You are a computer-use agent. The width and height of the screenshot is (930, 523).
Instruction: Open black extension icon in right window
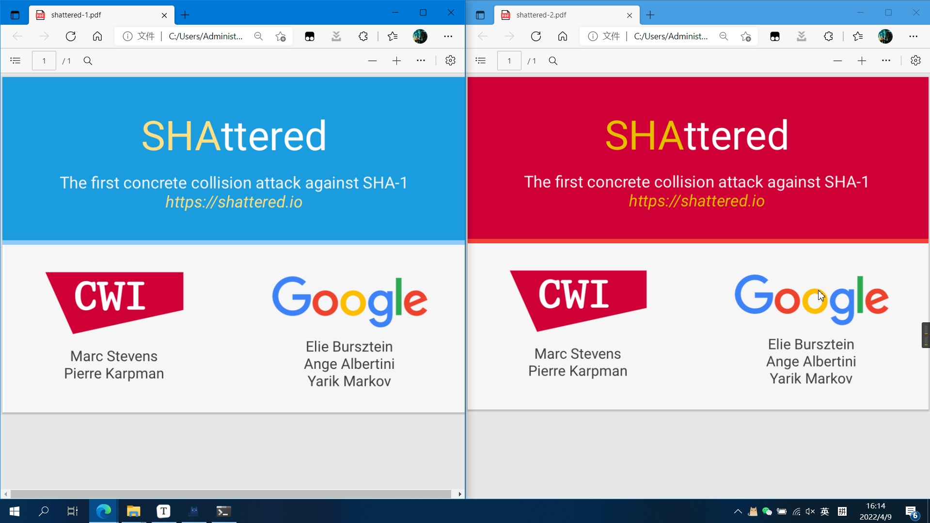tap(775, 36)
